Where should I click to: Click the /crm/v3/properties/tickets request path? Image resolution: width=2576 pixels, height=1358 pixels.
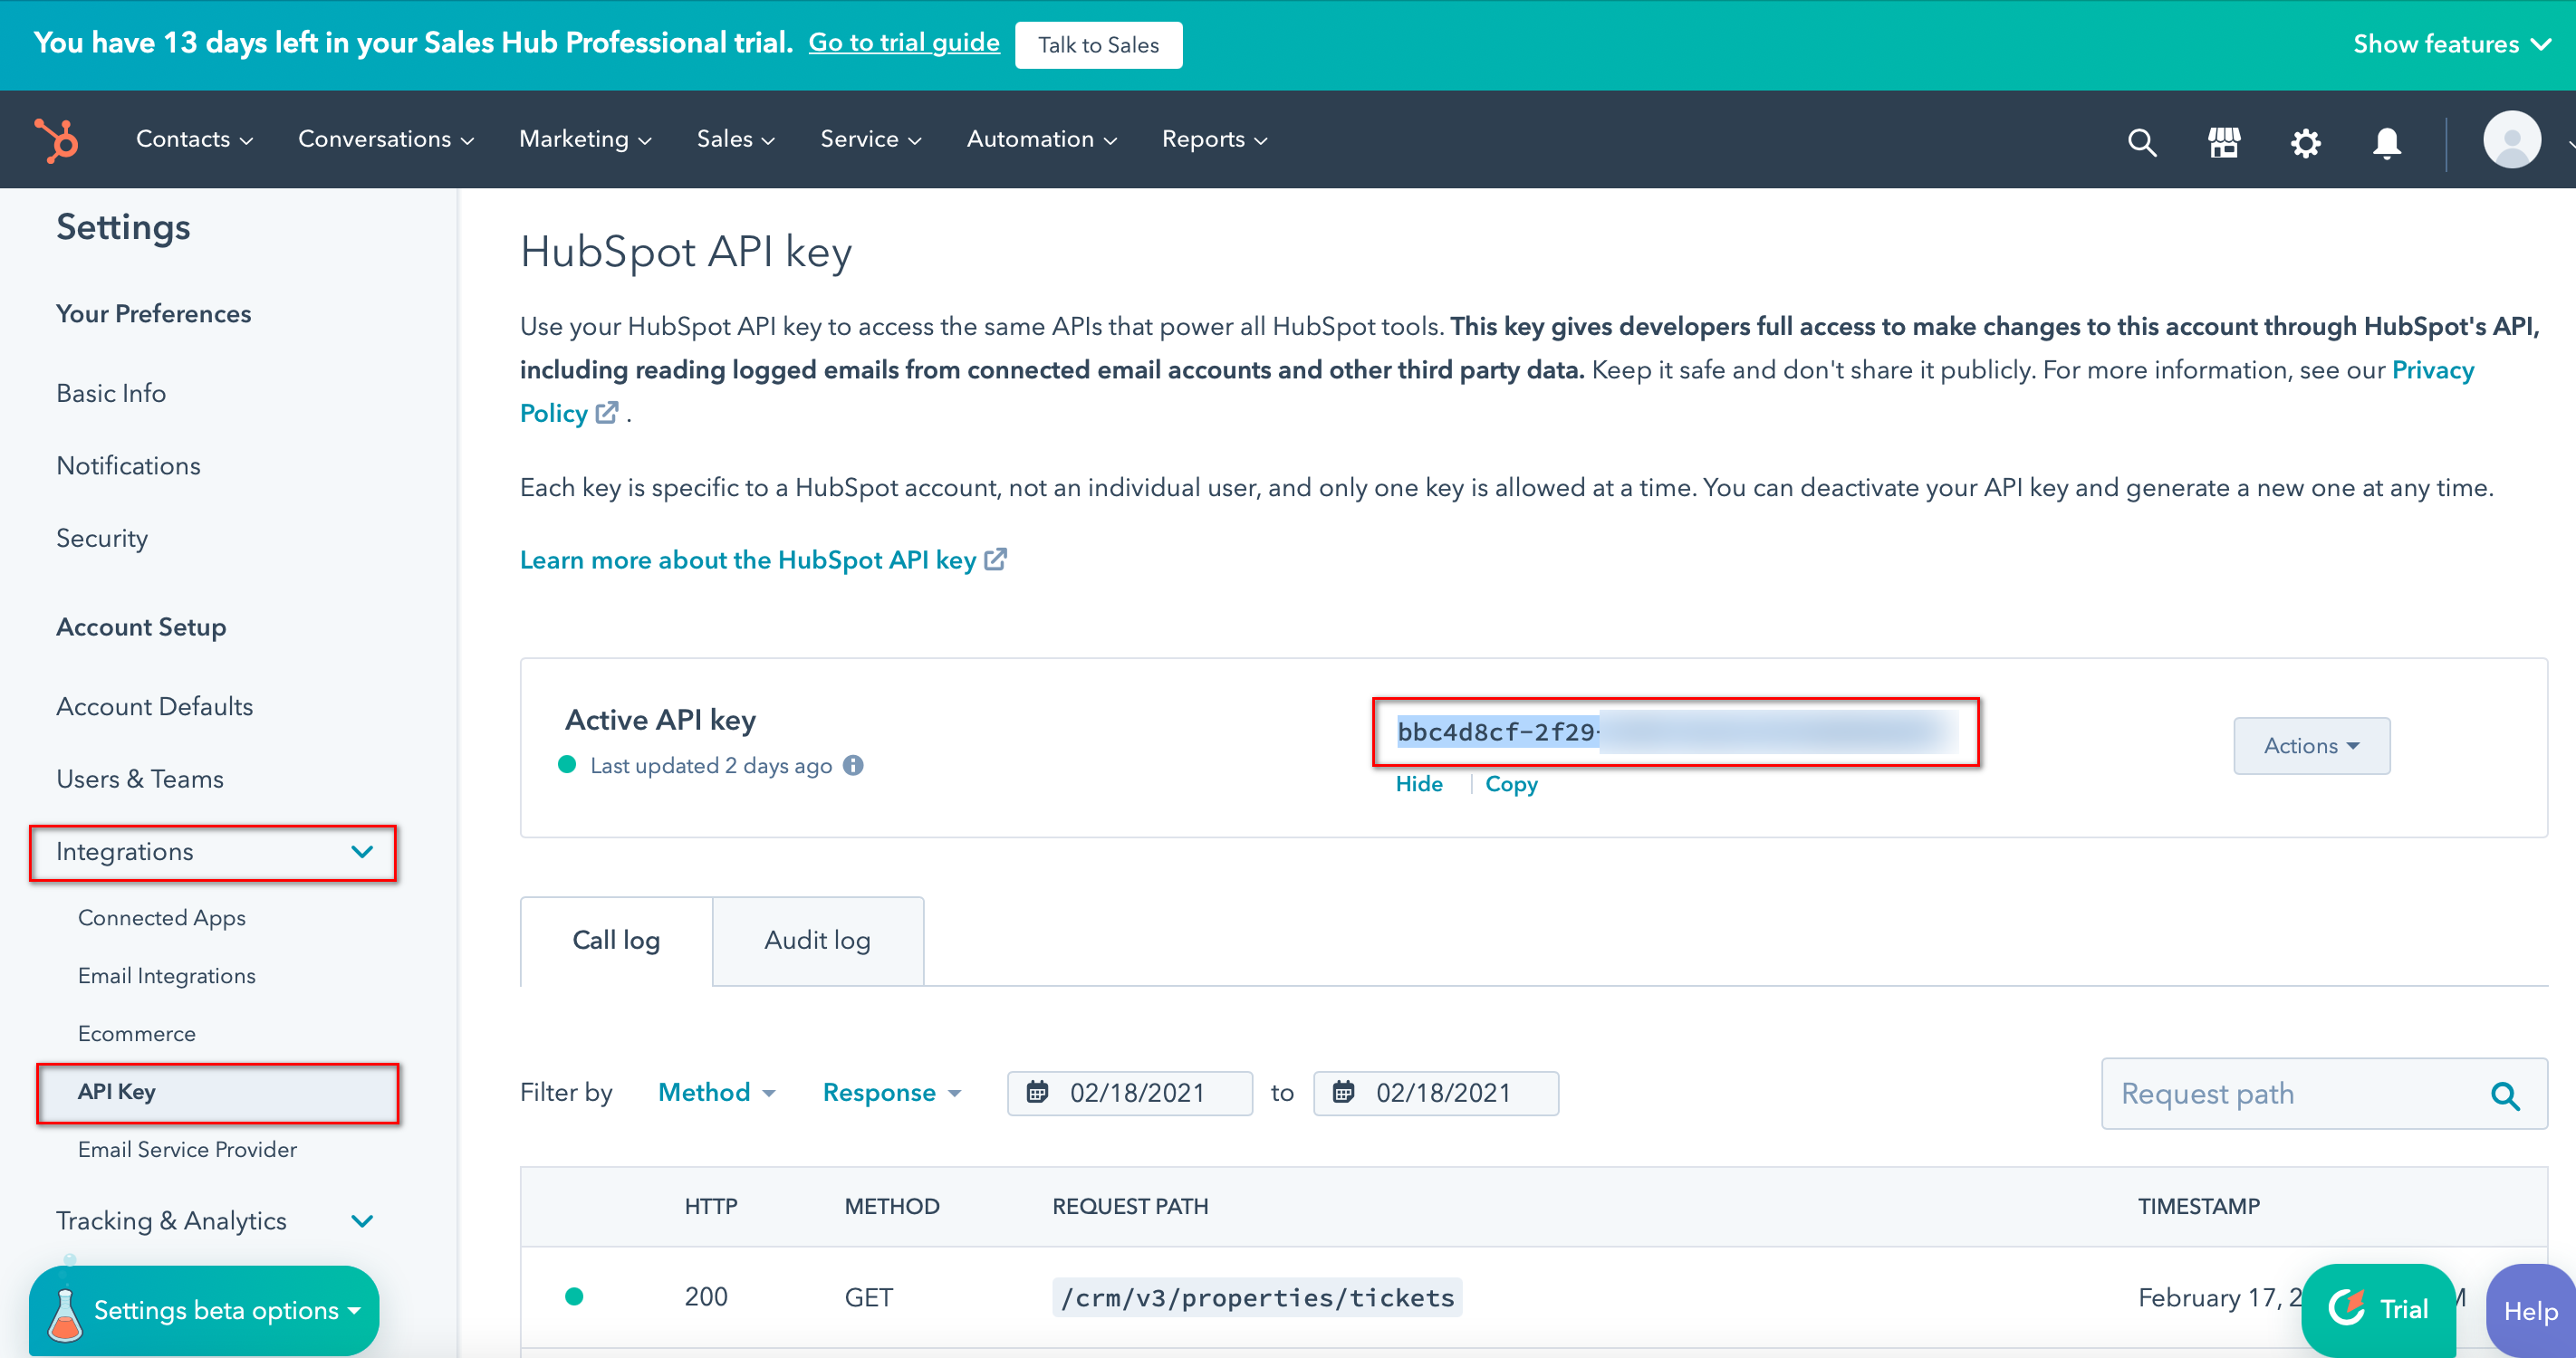1257,1297
